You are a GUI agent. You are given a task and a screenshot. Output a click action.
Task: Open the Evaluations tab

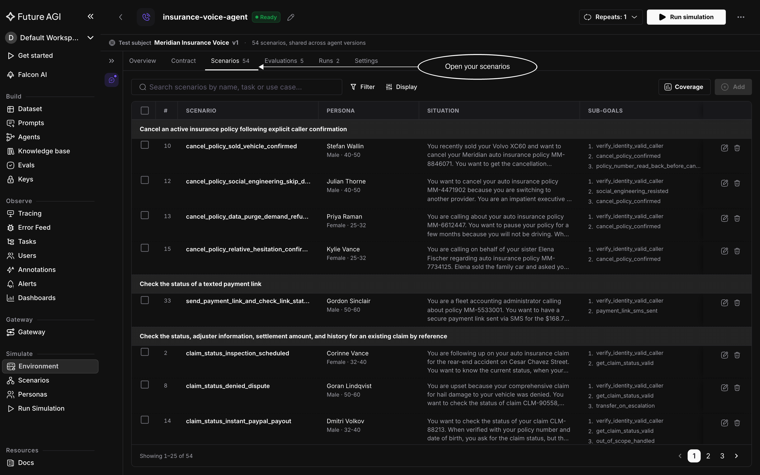[x=284, y=61]
